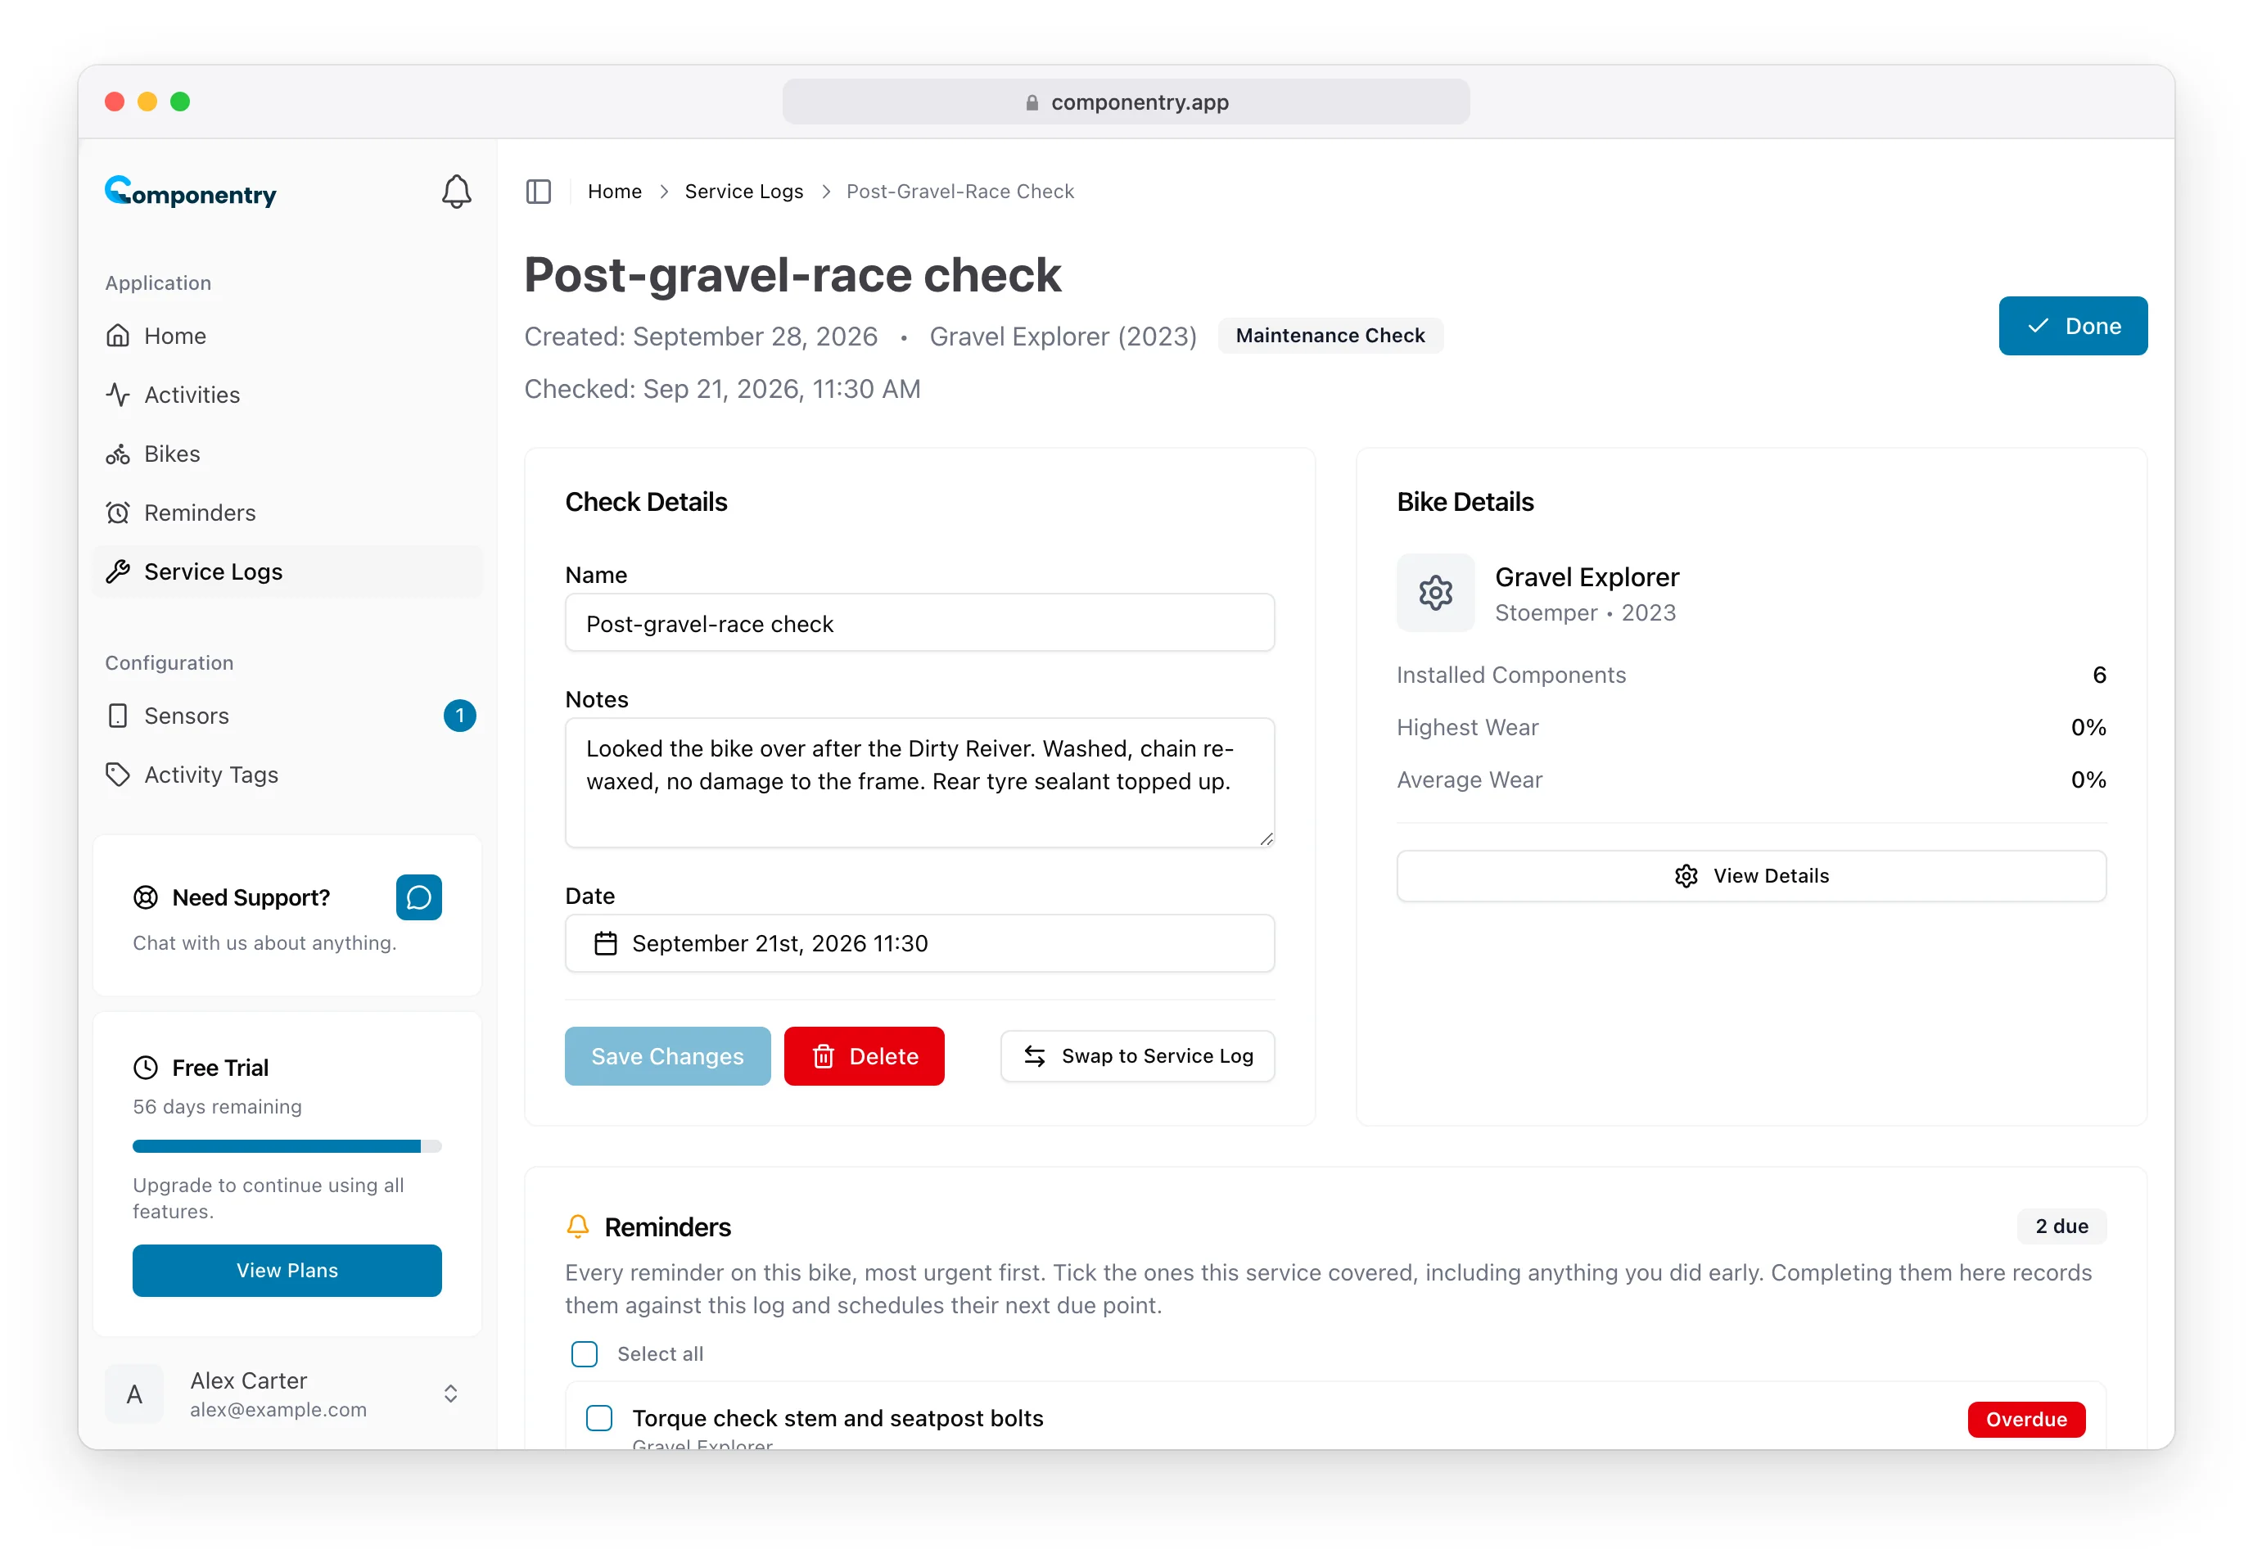
Task: Click the Check Details heading
Action: point(647,501)
